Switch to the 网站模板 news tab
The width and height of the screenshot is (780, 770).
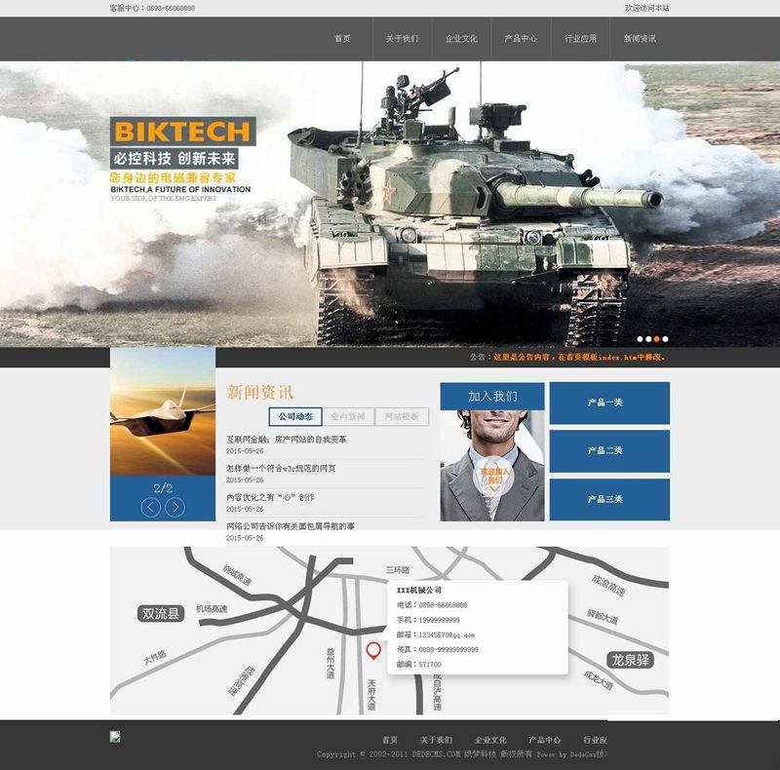[x=402, y=416]
